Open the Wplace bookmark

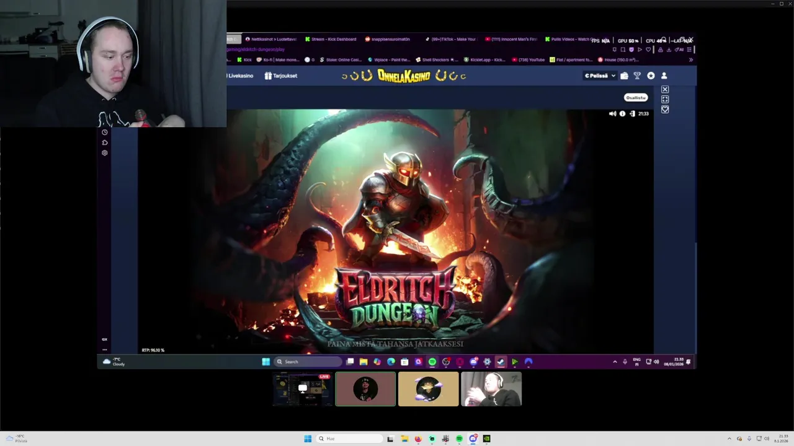pyautogui.click(x=389, y=60)
